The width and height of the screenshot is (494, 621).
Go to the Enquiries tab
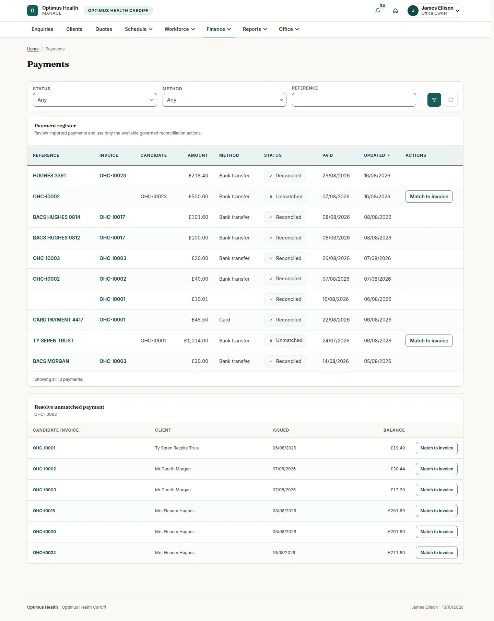click(x=42, y=29)
